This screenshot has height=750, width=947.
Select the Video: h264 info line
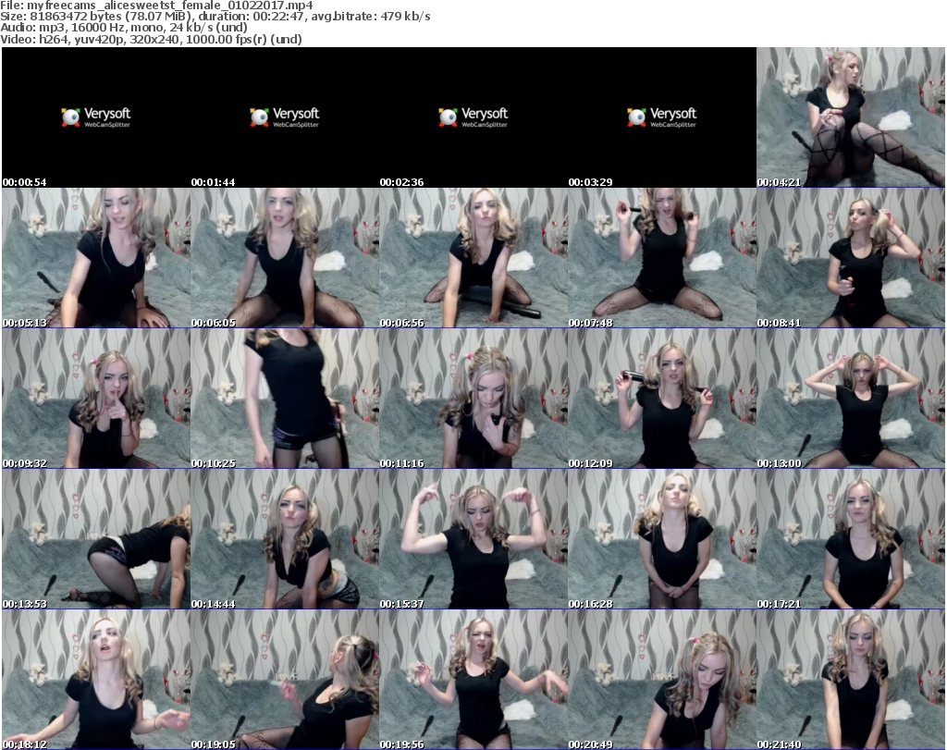coord(151,39)
